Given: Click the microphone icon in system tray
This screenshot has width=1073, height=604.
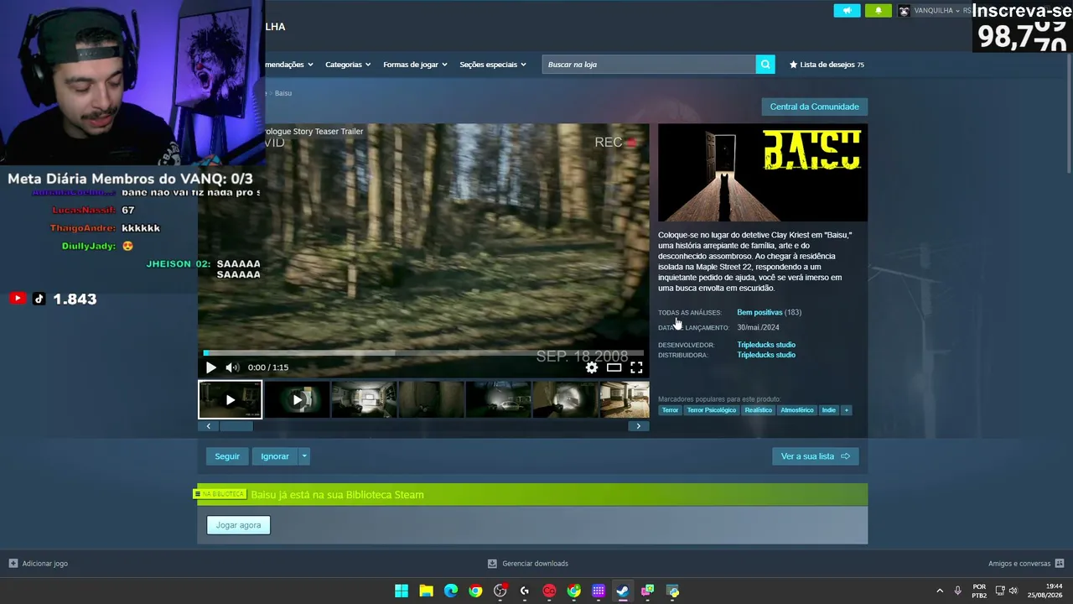Looking at the screenshot, I should point(958,591).
